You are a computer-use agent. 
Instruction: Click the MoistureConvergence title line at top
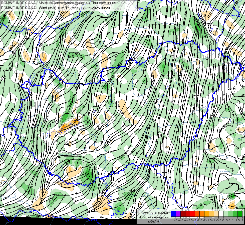[68, 3]
